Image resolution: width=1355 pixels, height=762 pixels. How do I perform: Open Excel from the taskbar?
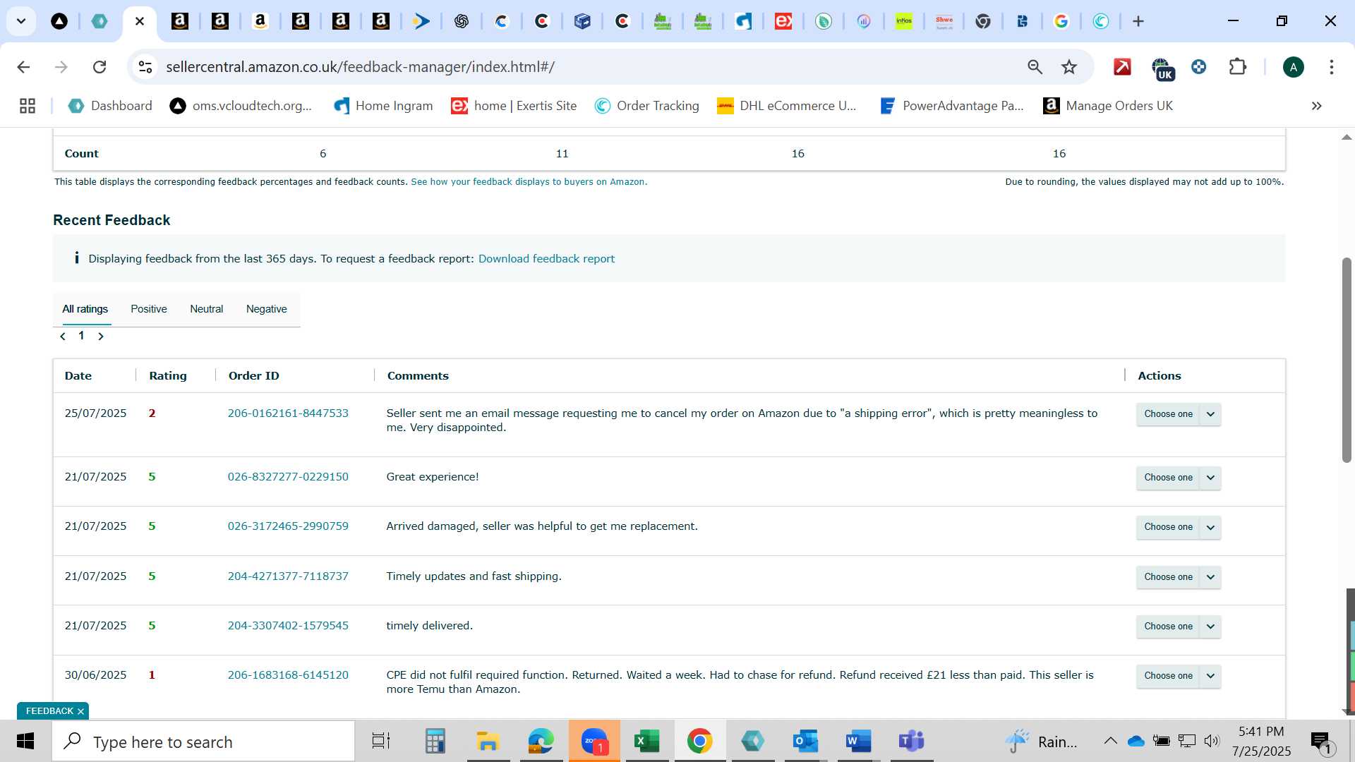[646, 741]
